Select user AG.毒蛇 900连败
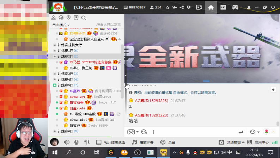Image resolution: width=280 pixels, height=158 pixels. (83, 114)
